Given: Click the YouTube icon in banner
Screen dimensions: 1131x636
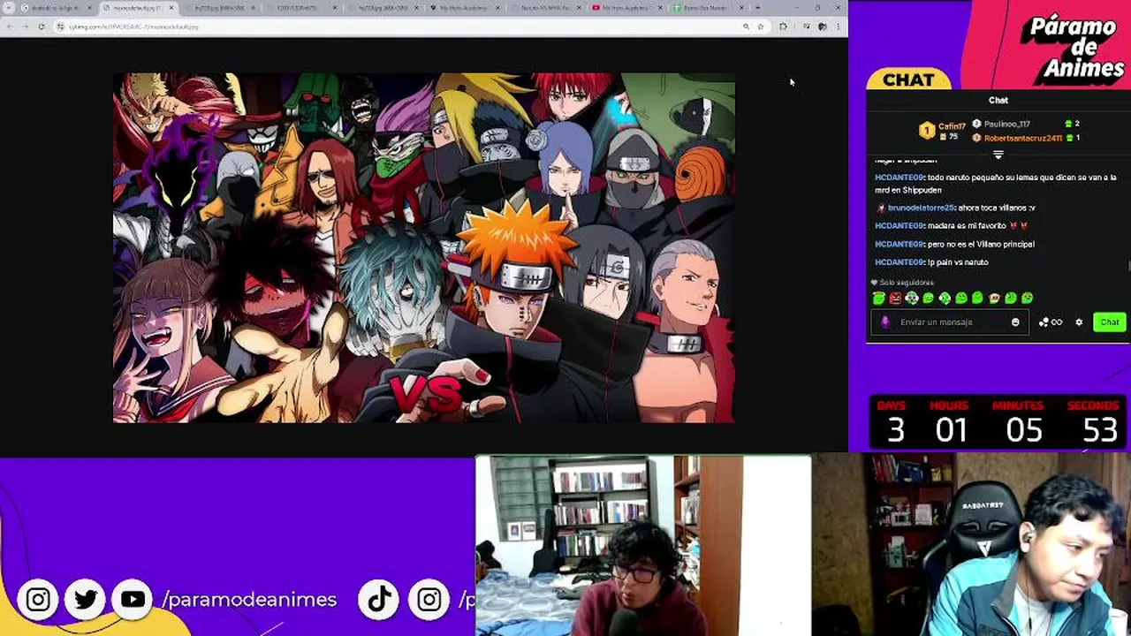Looking at the screenshot, I should (133, 600).
